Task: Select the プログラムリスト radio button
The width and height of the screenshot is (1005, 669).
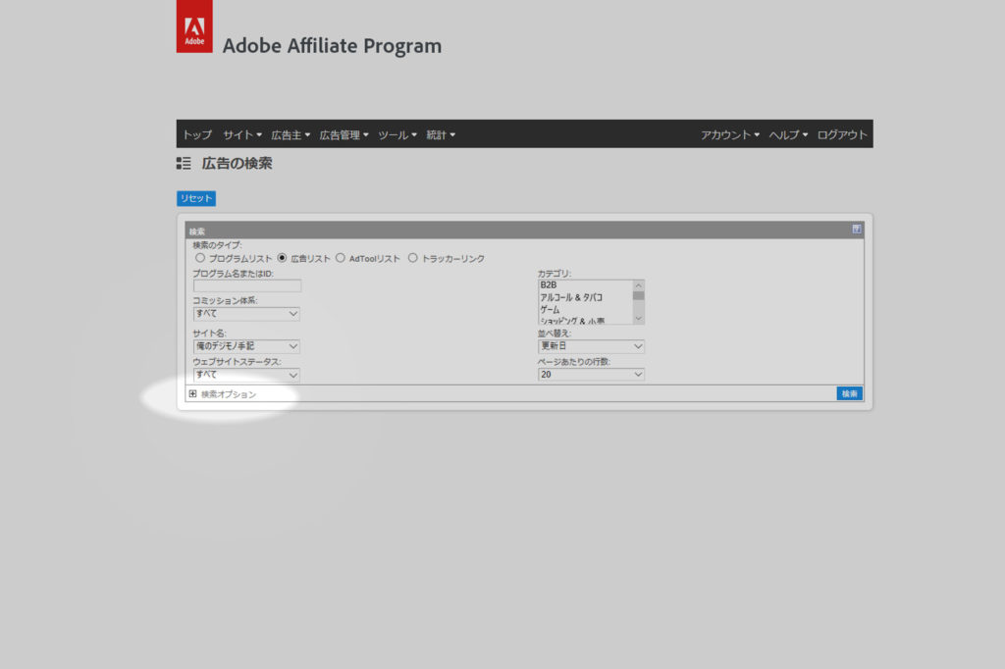Action: 200,258
